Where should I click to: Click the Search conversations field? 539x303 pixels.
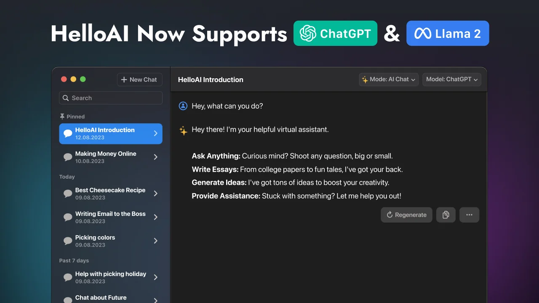tap(111, 98)
